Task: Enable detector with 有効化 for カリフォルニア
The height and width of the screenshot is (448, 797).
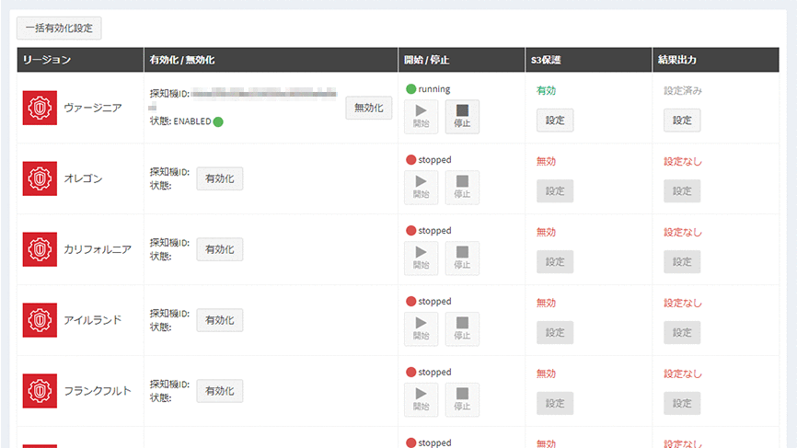Action: tap(220, 249)
